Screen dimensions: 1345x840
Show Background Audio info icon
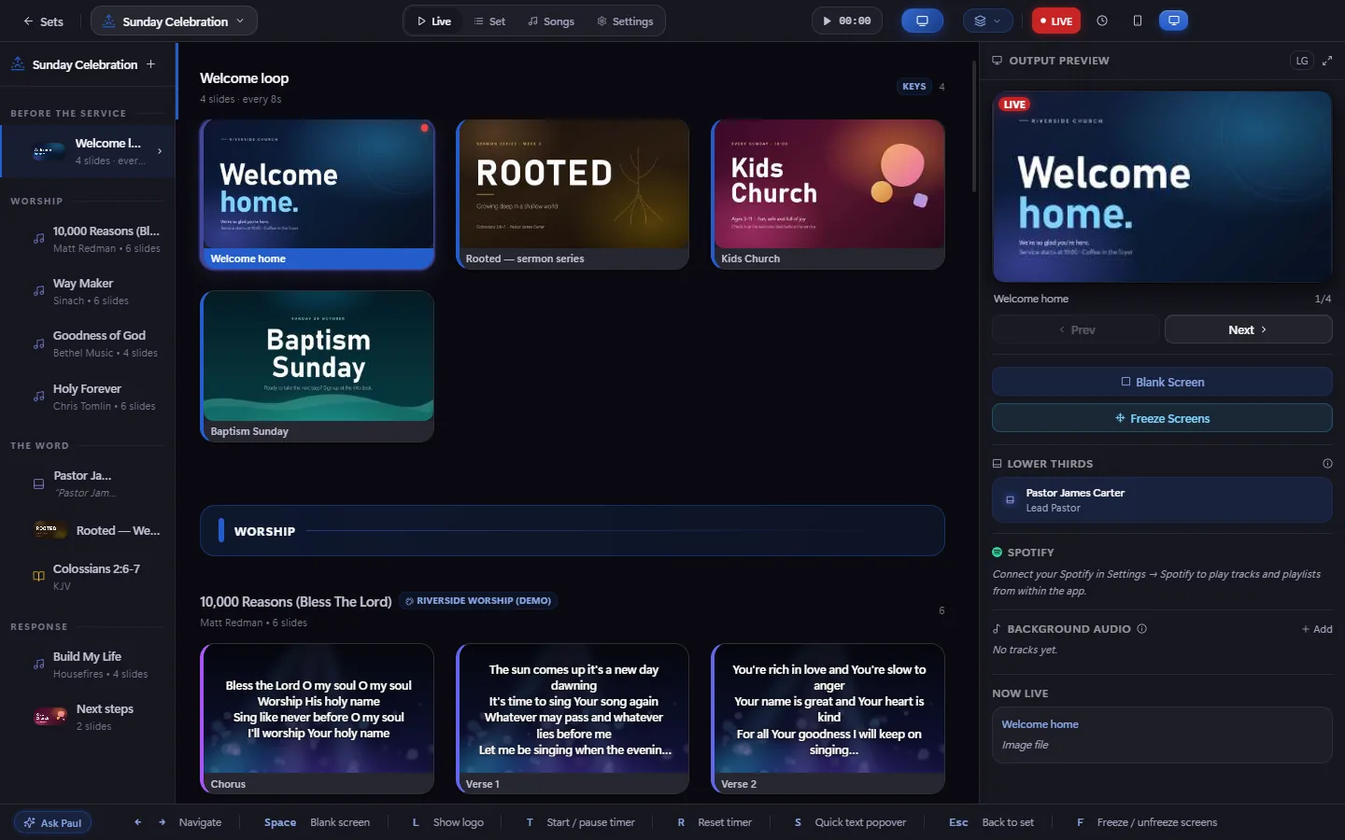click(1142, 629)
